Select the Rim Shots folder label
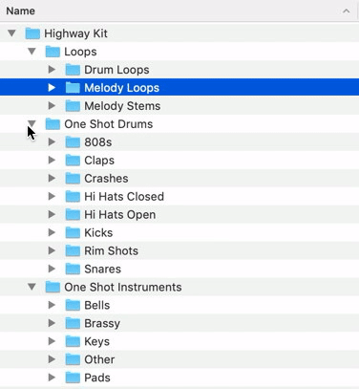Image resolution: width=359 pixels, height=389 pixels. pos(111,251)
